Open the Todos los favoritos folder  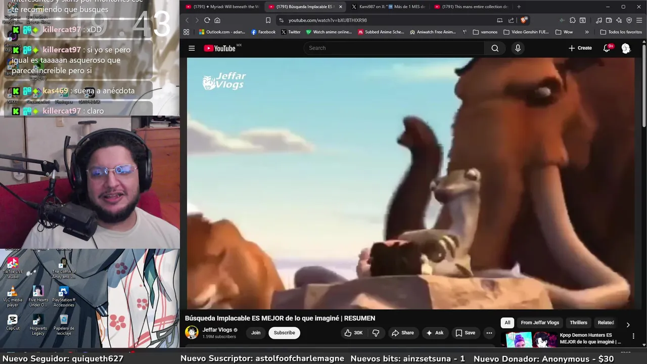(x=621, y=32)
